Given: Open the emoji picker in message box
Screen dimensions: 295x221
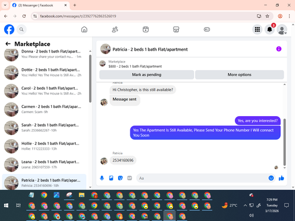Looking at the screenshot, I should [x=271, y=178].
